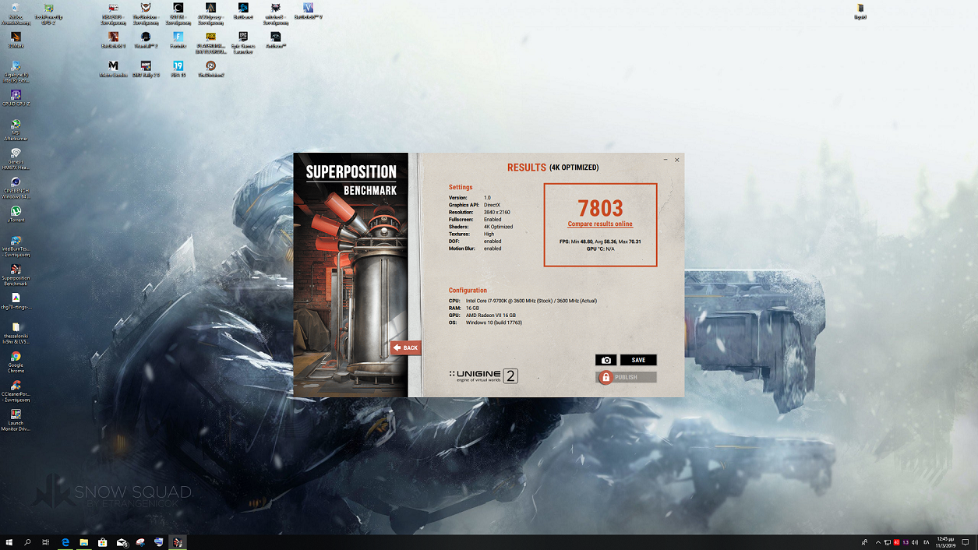Open File Explorer from the taskbar
Viewport: 978px width, 550px height.
84,542
